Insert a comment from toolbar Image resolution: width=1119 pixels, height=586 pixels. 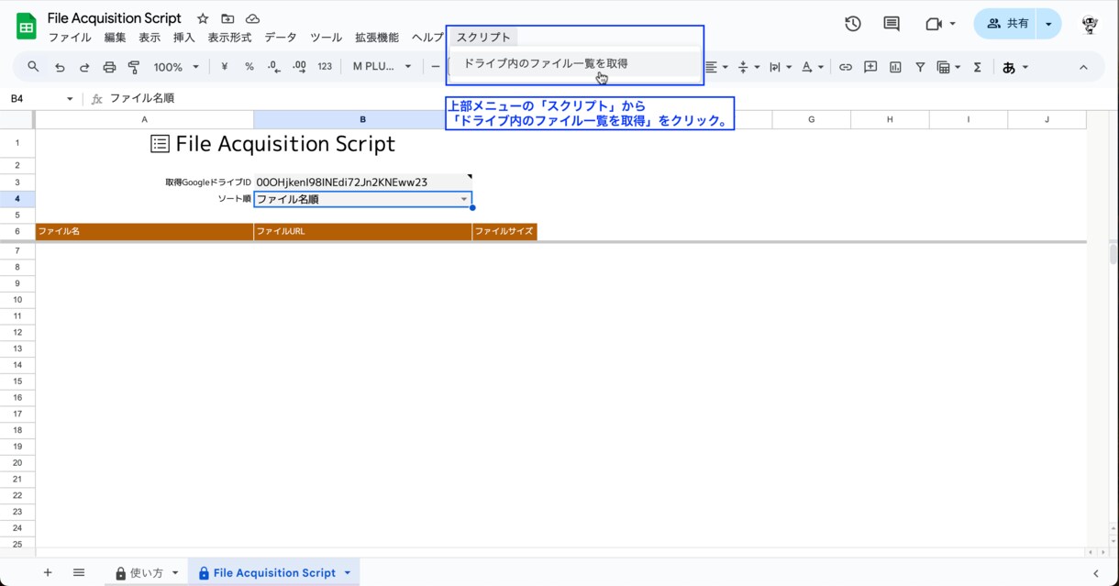870,67
